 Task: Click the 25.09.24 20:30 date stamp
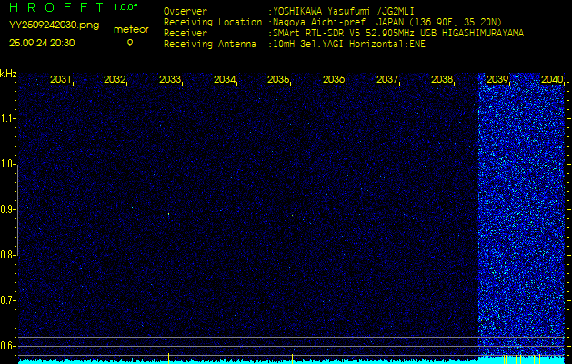click(x=42, y=43)
